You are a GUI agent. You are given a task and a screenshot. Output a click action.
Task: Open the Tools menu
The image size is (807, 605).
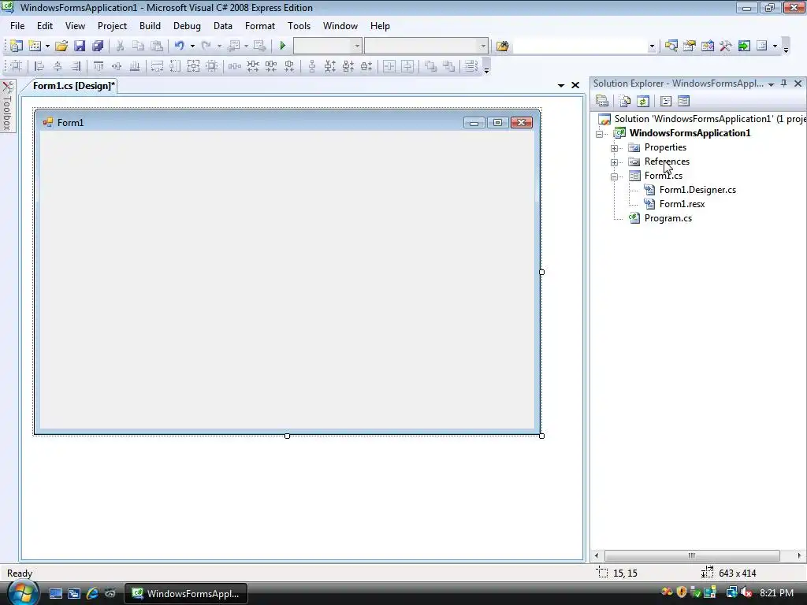click(299, 26)
